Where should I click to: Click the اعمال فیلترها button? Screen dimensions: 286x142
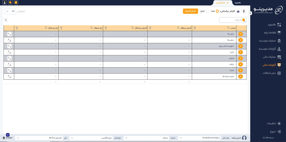coord(190,11)
